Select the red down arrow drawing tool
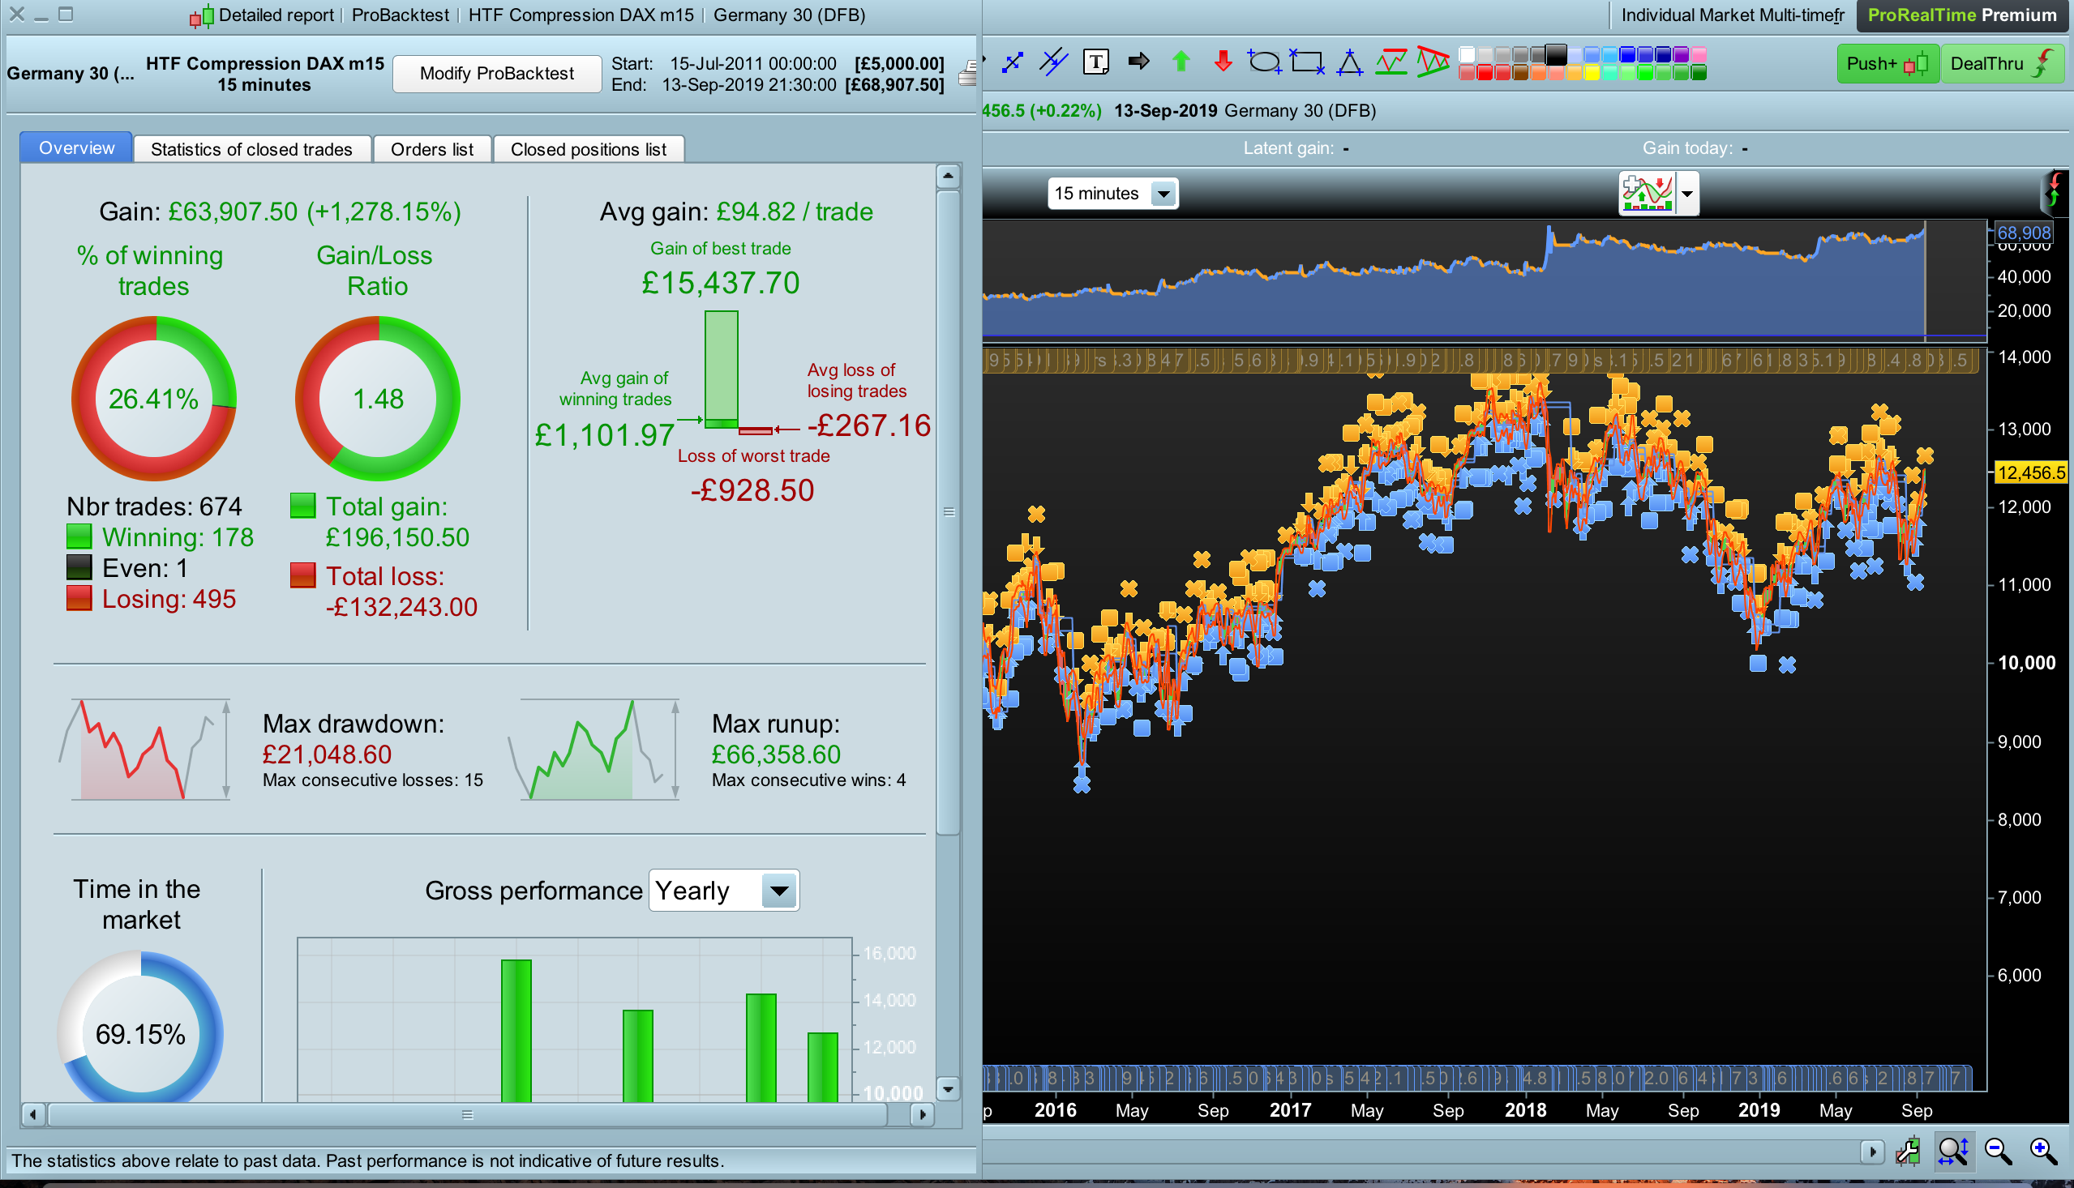This screenshot has width=2074, height=1188. point(1222,62)
